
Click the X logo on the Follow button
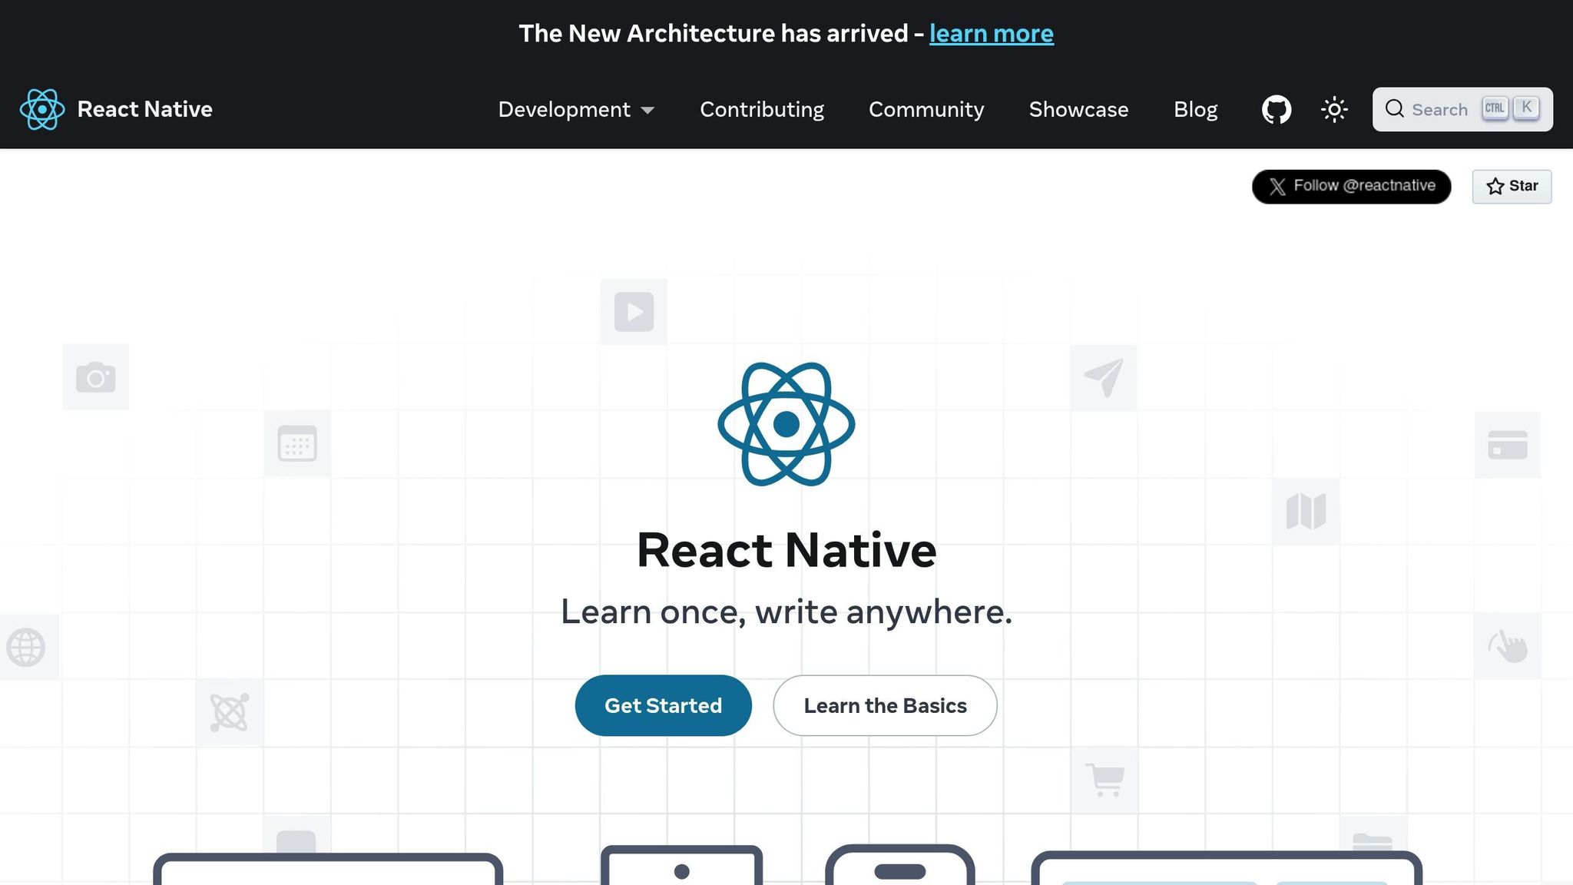click(1277, 186)
